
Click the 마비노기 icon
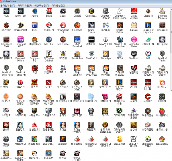tap(6, 97)
